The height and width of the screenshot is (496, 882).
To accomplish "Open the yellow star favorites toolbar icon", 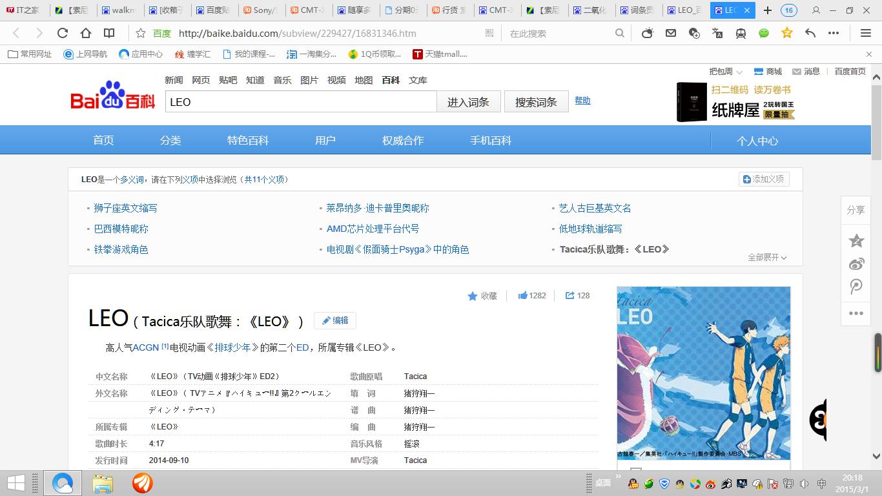I will 787,33.
